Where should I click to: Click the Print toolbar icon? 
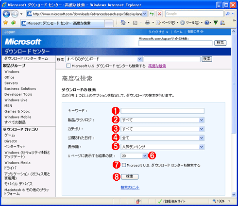(148, 23)
